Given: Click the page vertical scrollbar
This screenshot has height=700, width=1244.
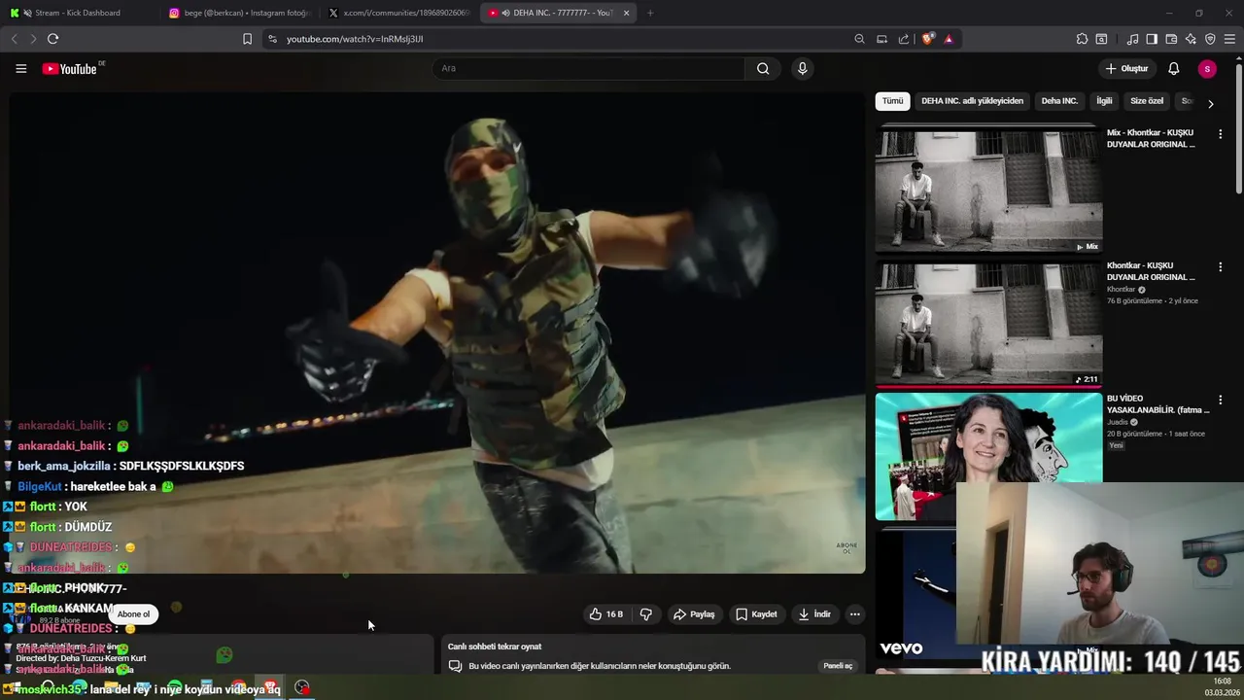Looking at the screenshot, I should click(x=1238, y=126).
